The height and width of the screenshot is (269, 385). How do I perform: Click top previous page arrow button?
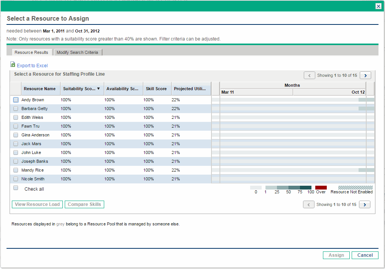coord(309,76)
